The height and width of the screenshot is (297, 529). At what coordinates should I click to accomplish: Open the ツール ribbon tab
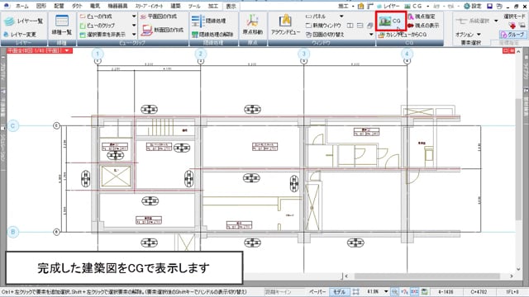194,6
